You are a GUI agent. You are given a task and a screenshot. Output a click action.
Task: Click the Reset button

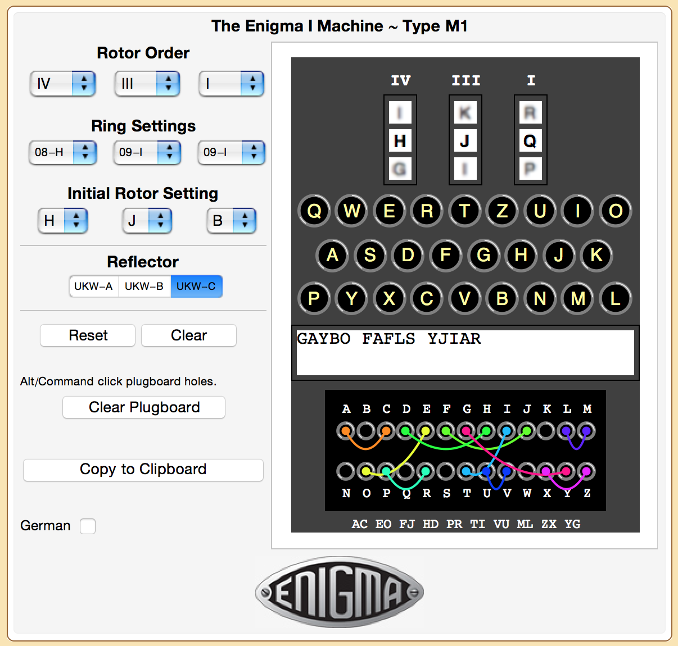click(88, 335)
